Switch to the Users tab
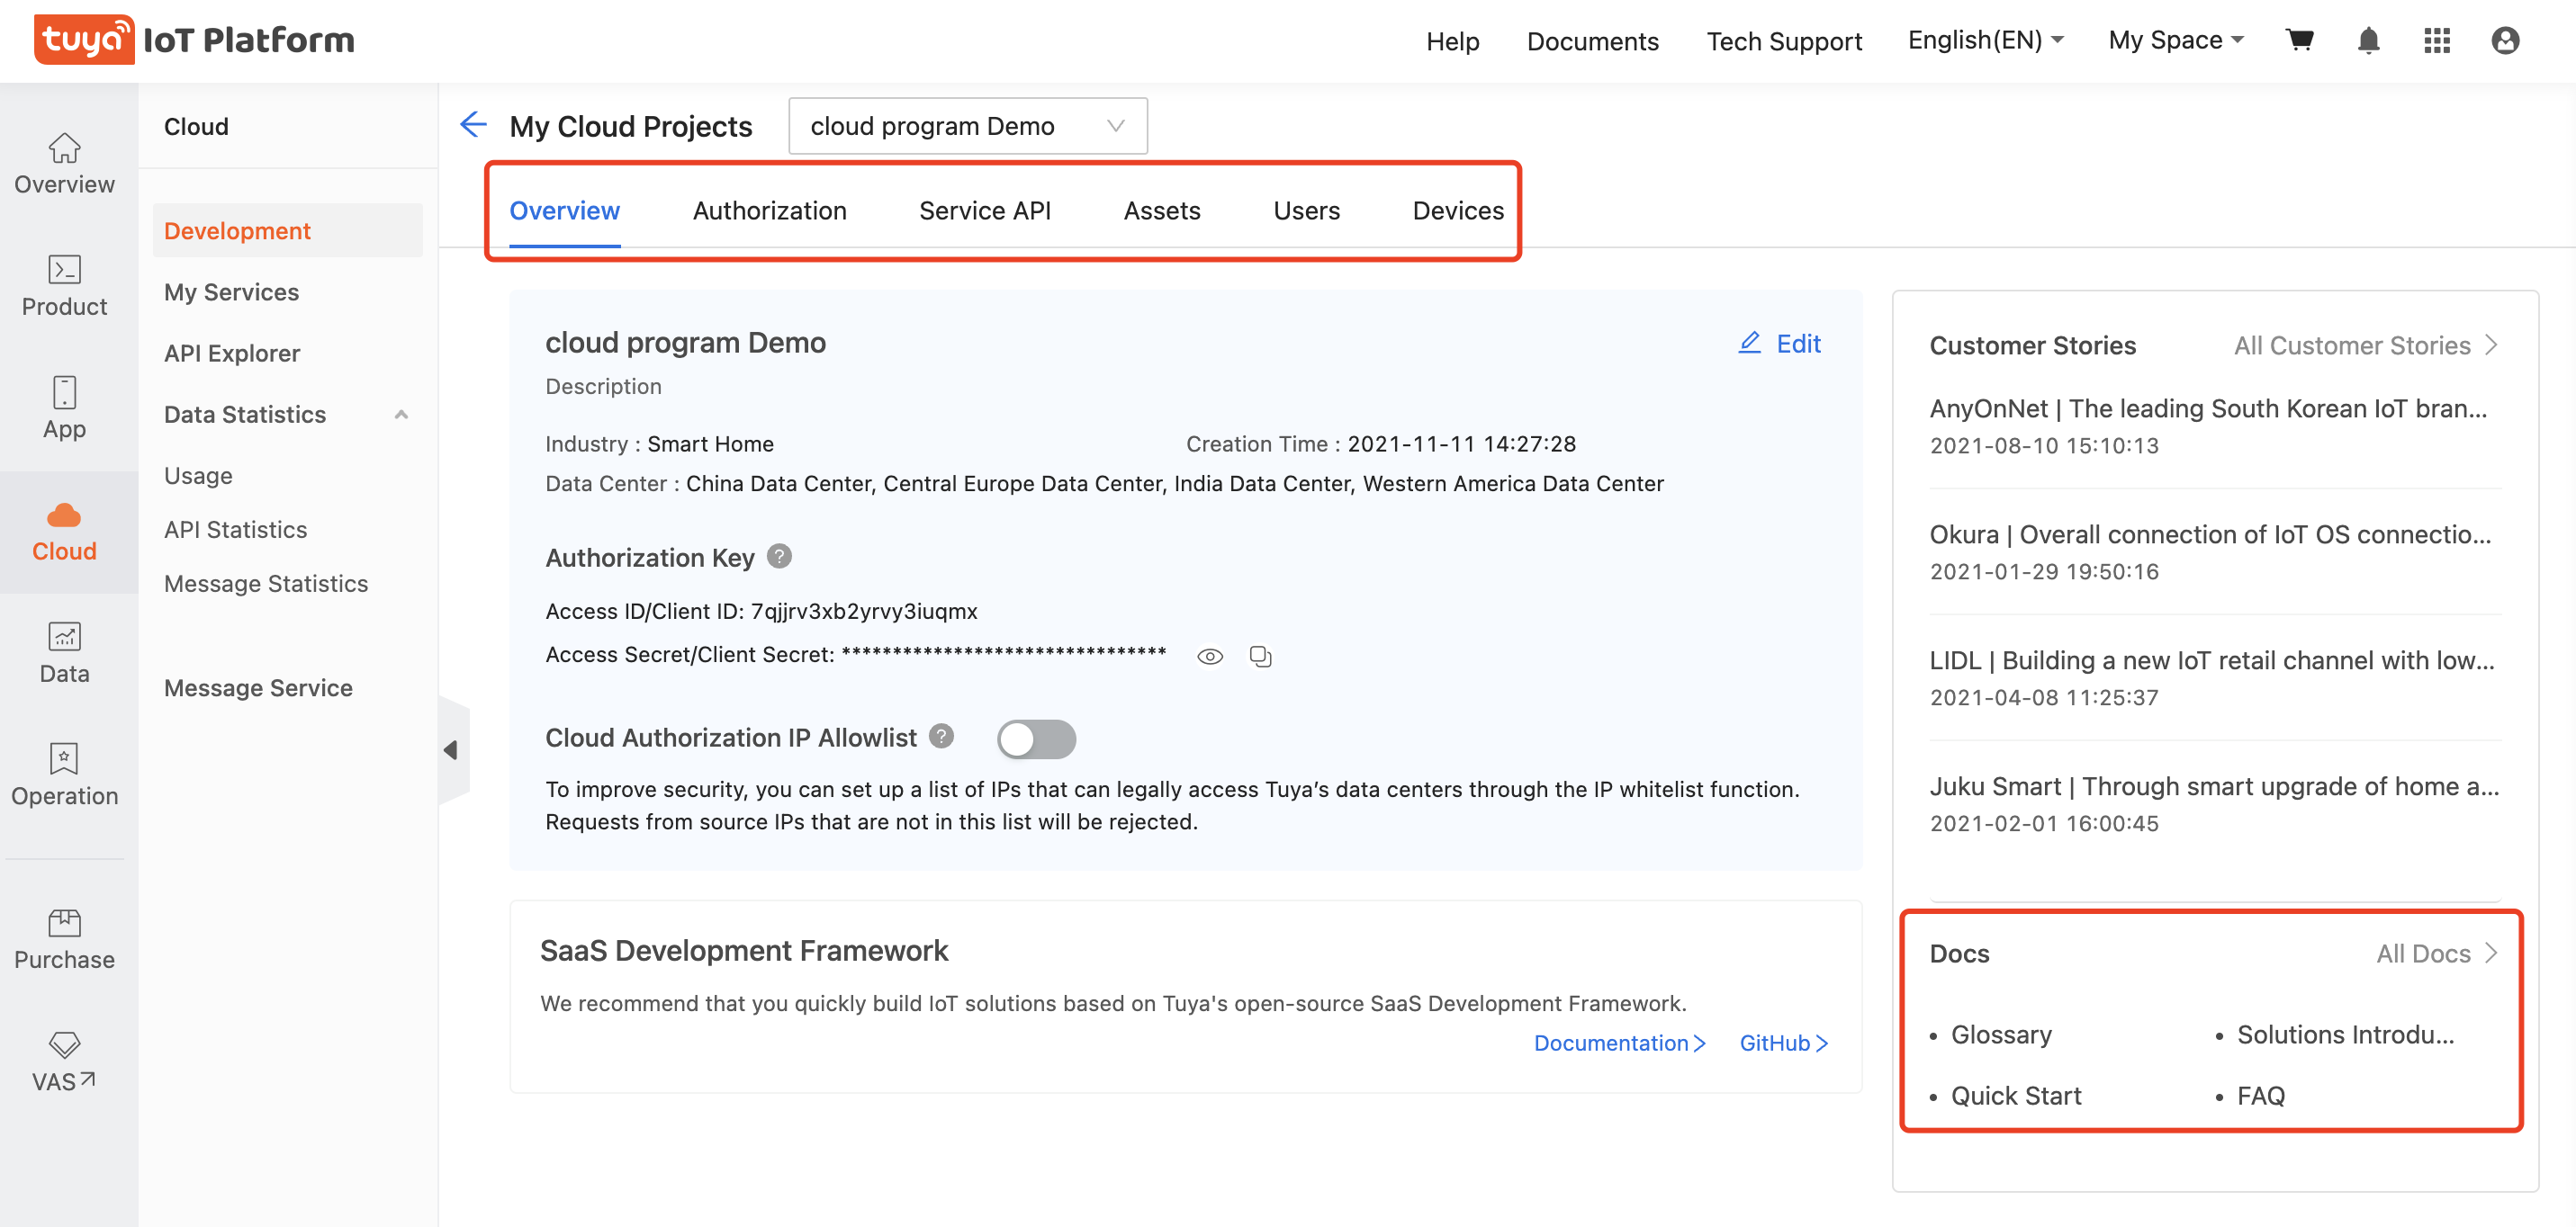 point(1306,210)
